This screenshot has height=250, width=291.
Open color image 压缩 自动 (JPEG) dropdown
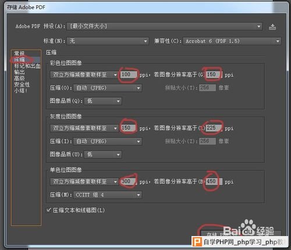pyautogui.click(x=108, y=88)
